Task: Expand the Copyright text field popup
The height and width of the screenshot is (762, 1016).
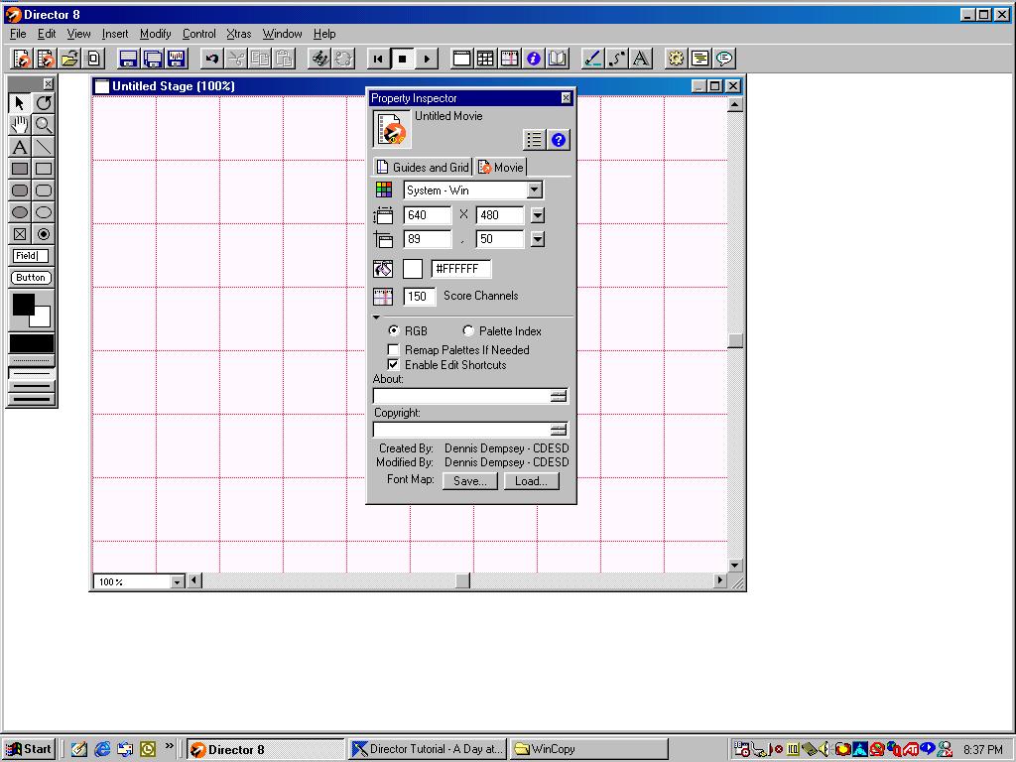Action: pyautogui.click(x=558, y=430)
